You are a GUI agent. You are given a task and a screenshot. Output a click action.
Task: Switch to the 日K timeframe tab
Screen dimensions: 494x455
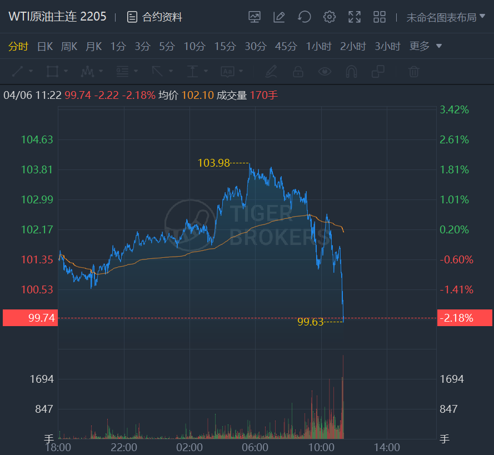(x=44, y=46)
